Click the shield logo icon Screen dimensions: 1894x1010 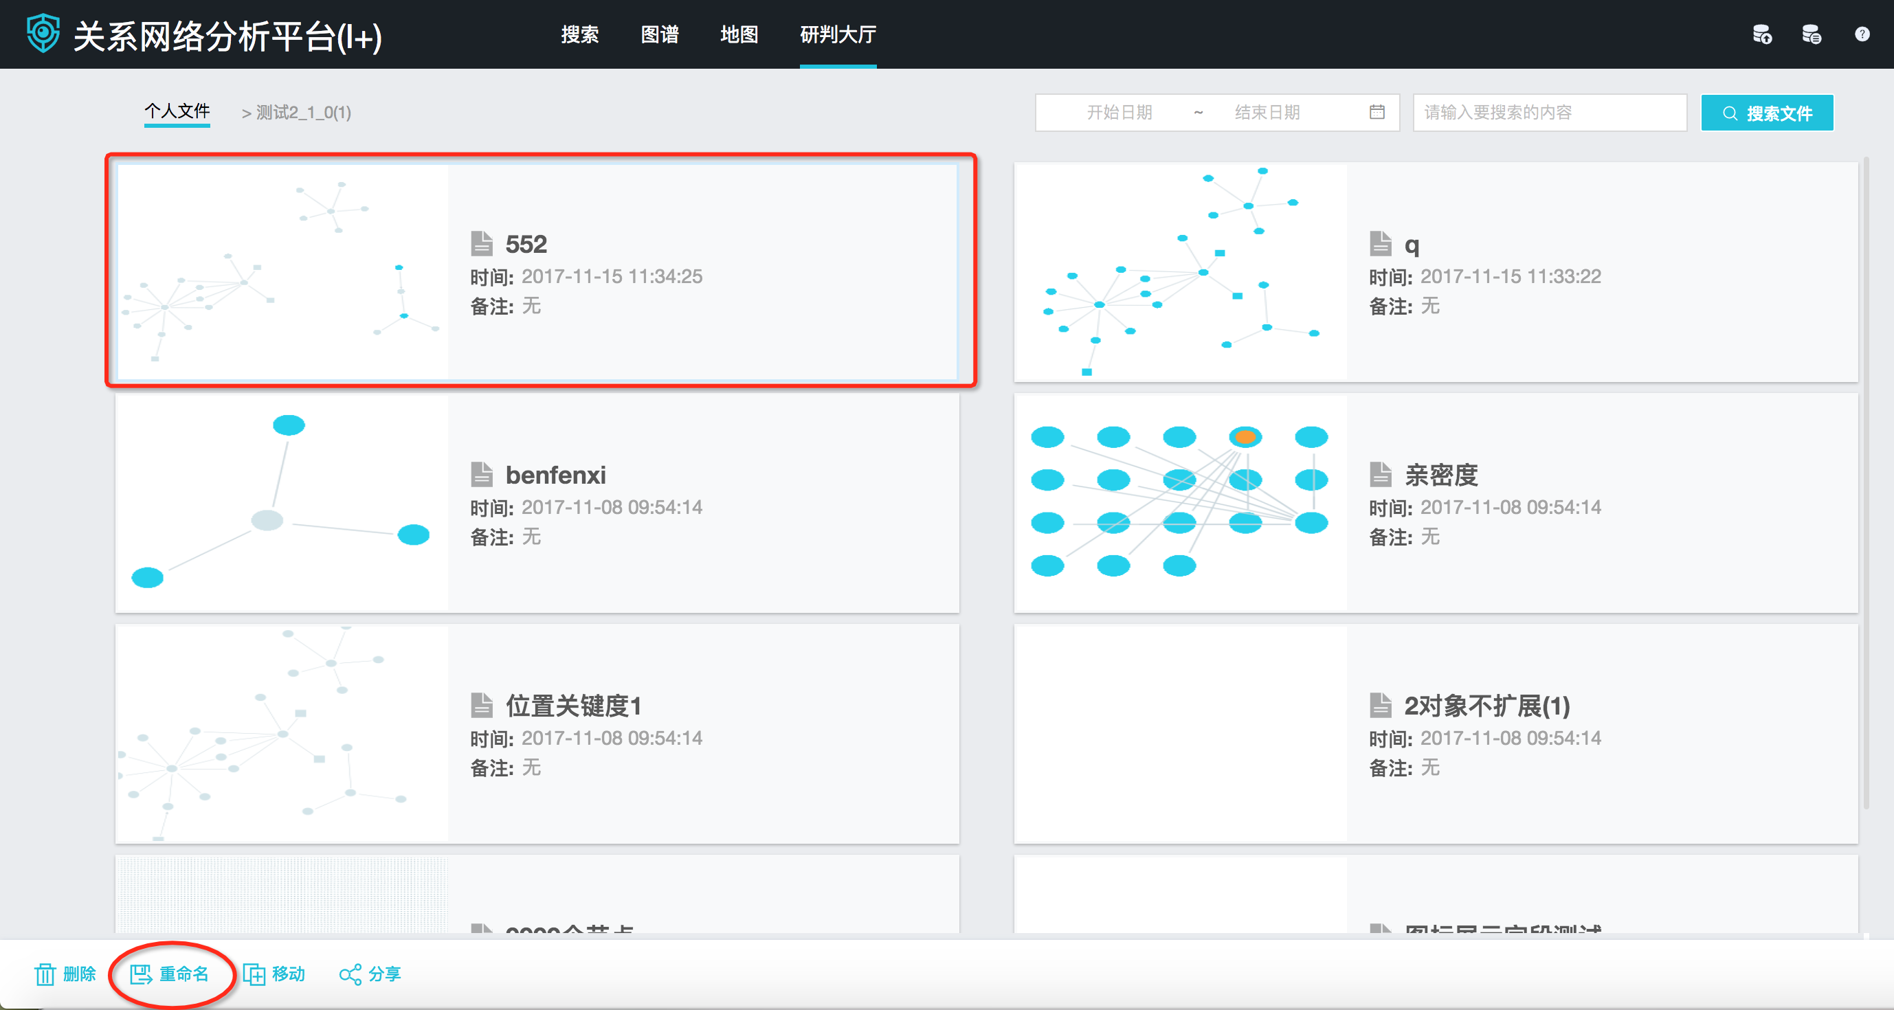[x=43, y=34]
